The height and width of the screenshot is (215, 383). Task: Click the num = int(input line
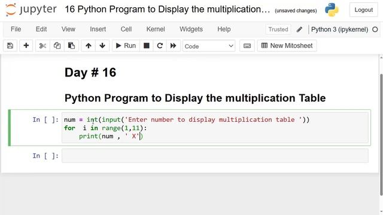coord(187,119)
